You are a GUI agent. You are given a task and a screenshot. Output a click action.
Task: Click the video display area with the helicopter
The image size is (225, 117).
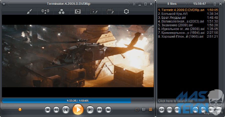pyautogui.click(x=78, y=56)
